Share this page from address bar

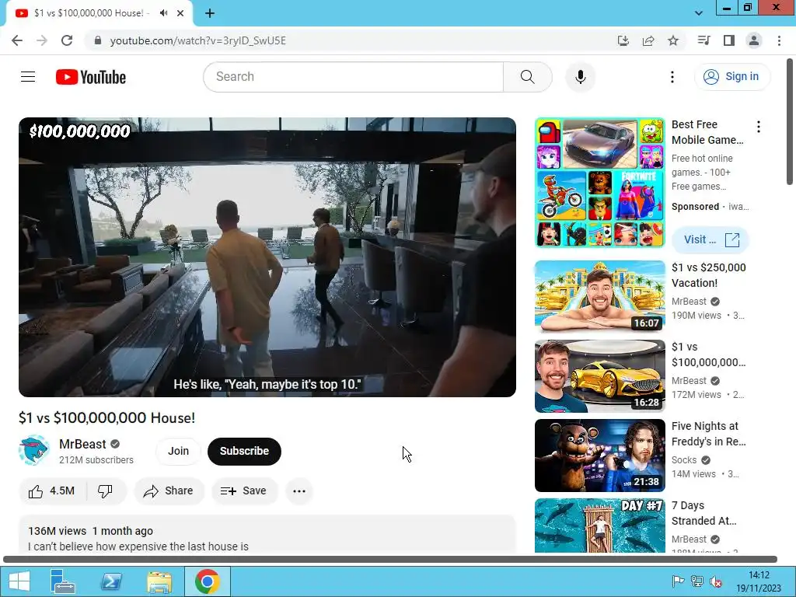pyautogui.click(x=648, y=40)
